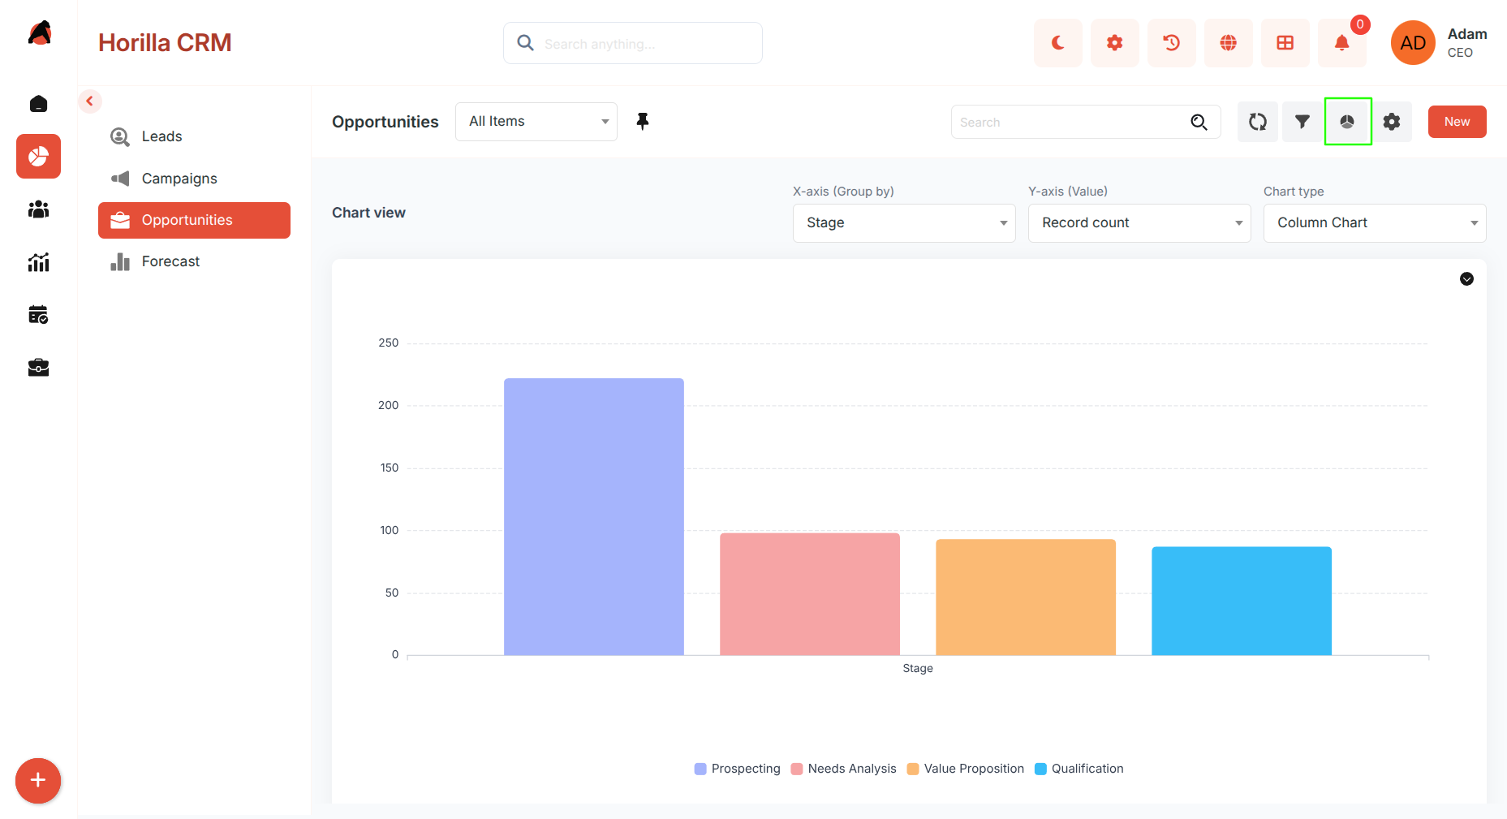
Task: Click the blue Qualification bar
Action: [x=1242, y=601]
